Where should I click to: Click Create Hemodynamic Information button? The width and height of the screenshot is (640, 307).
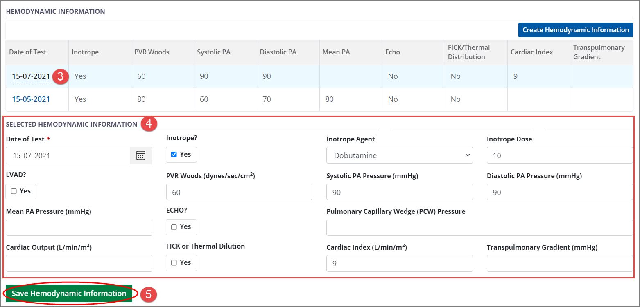575,30
